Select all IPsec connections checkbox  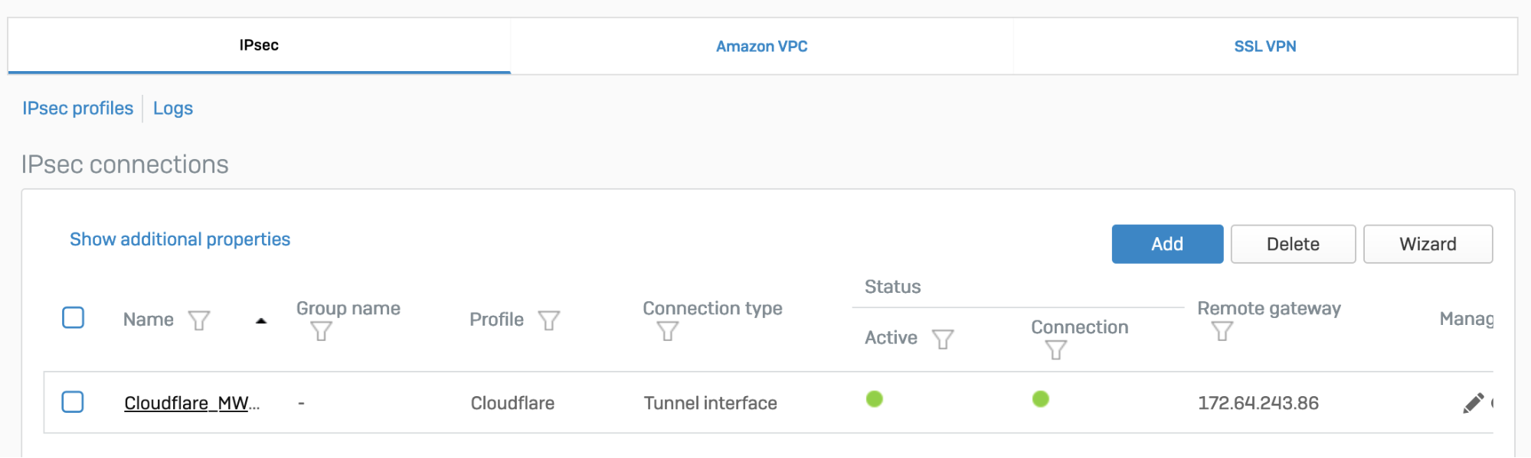(x=74, y=317)
